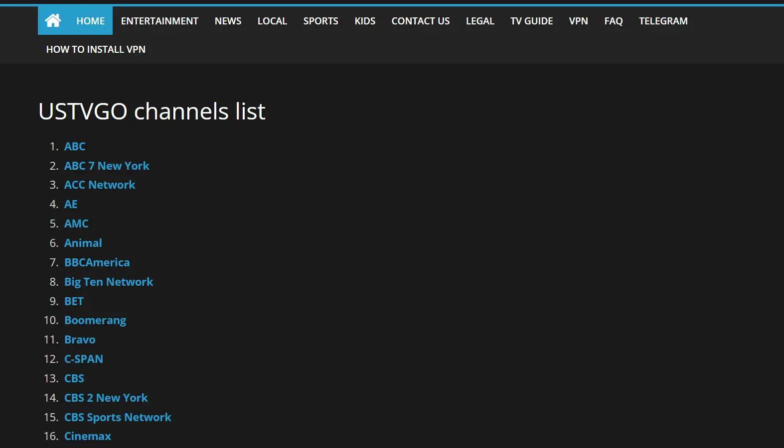
Task: Open the TV GUIDE page
Action: point(531,21)
